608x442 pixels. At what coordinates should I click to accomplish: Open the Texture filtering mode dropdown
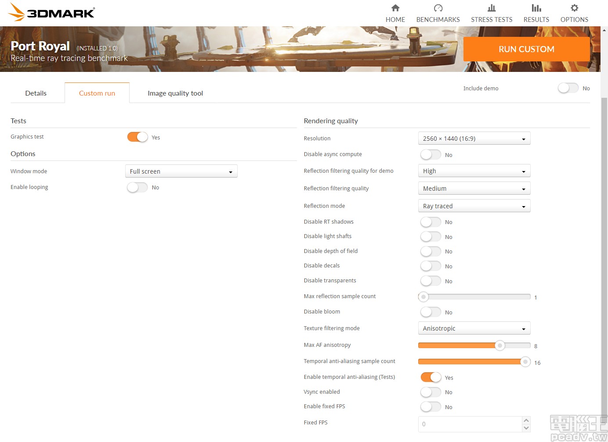[474, 328]
